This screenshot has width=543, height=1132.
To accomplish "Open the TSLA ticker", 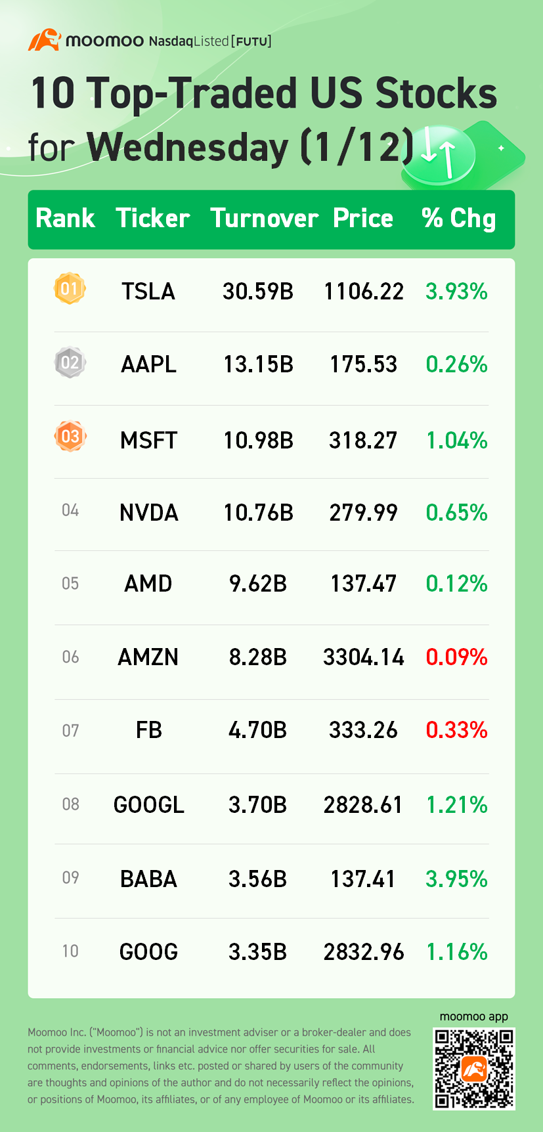I will pos(148,291).
